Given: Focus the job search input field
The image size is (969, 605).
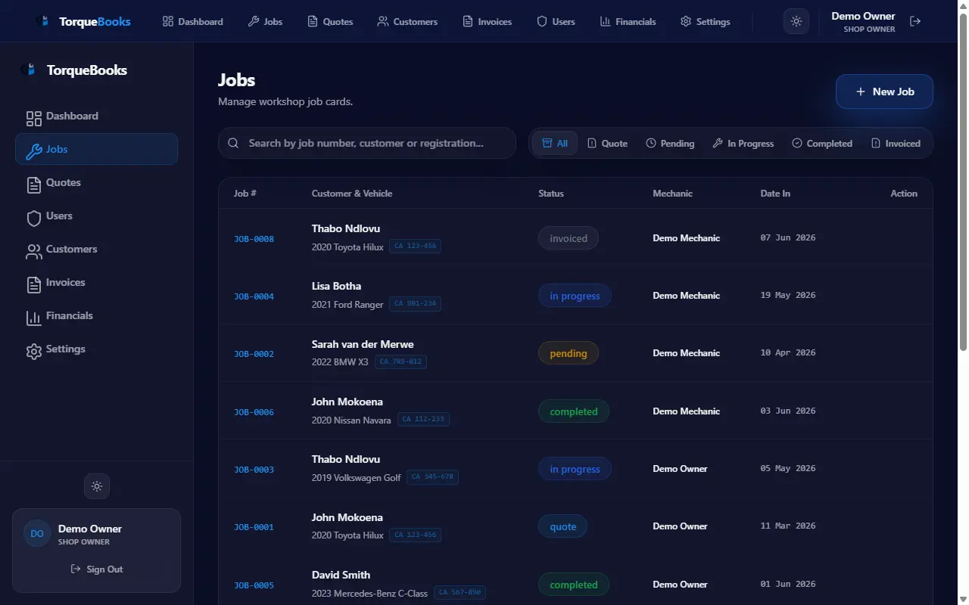Looking at the screenshot, I should click(x=367, y=143).
